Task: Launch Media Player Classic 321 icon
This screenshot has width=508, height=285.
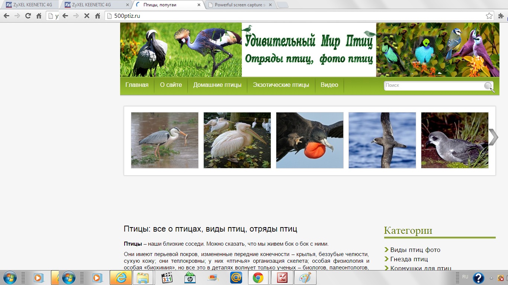Action: click(167, 278)
